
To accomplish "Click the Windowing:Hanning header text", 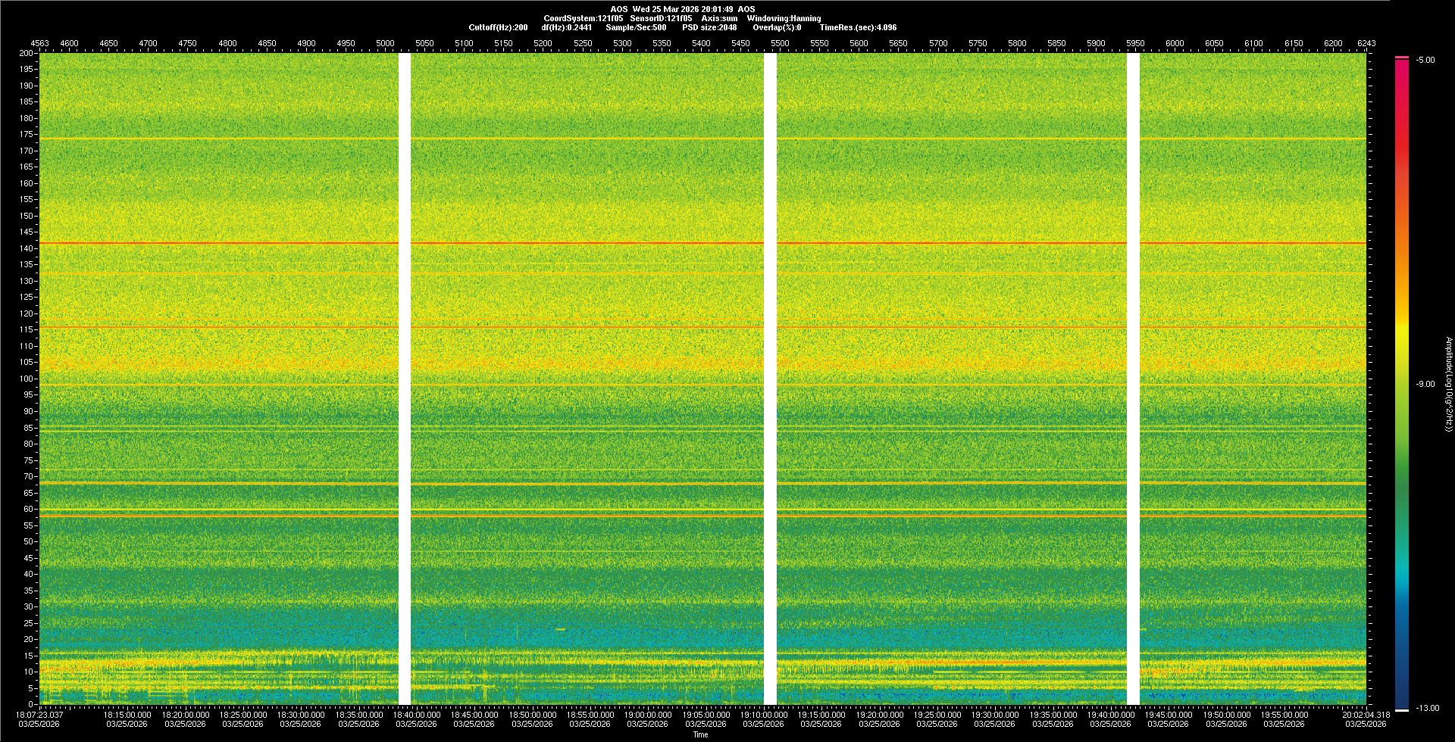I will pos(784,18).
